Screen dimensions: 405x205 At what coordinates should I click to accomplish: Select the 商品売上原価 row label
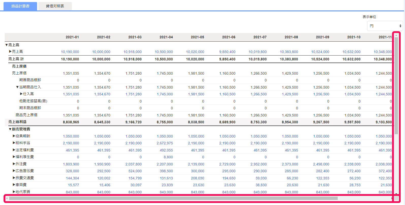[26, 115]
